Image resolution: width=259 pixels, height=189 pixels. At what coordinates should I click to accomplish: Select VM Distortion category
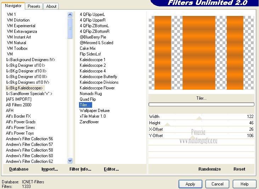click(x=18, y=20)
